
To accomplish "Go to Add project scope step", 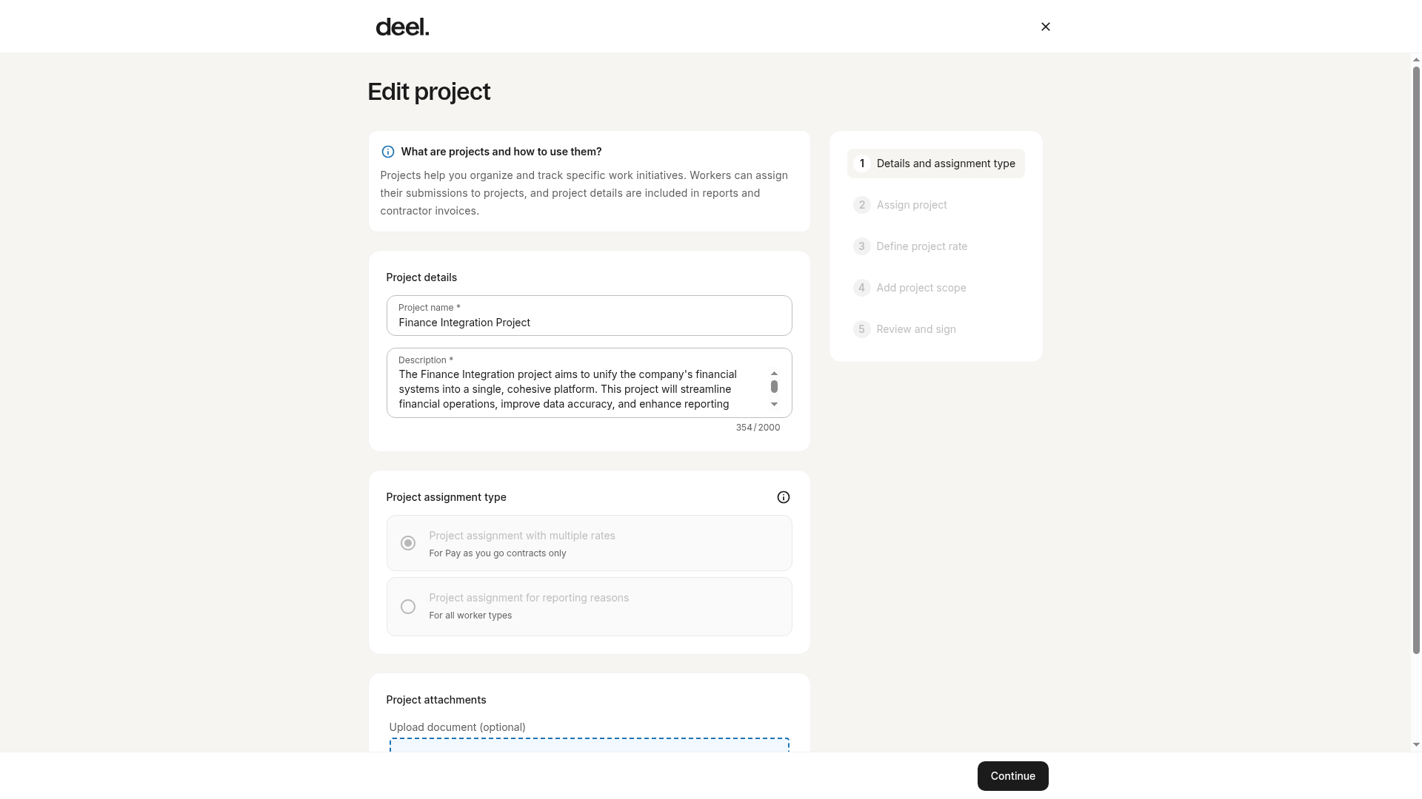I will tap(921, 288).
